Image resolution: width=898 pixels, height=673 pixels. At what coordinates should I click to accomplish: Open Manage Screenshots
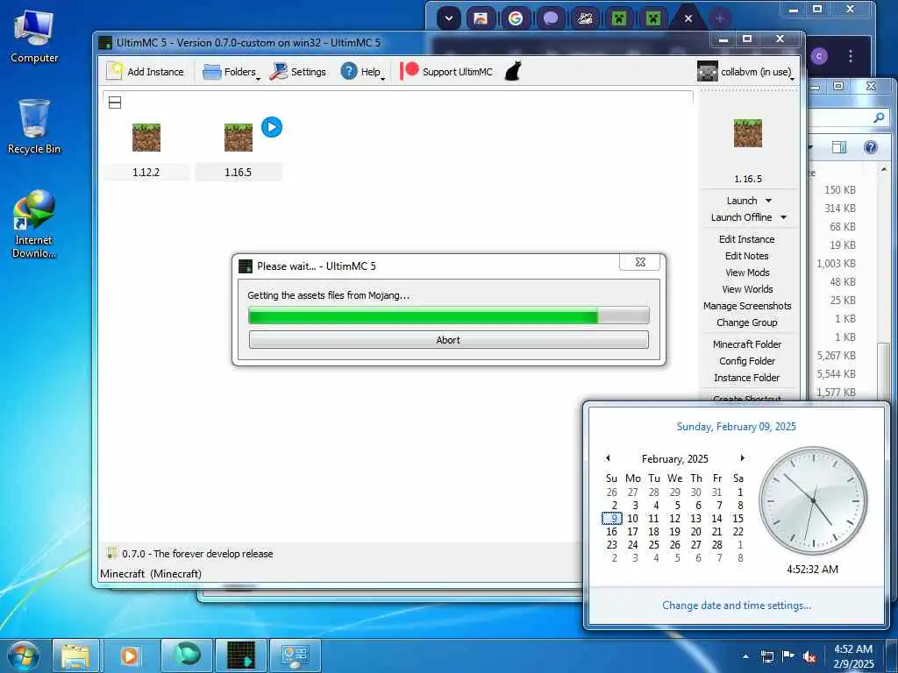pos(747,306)
